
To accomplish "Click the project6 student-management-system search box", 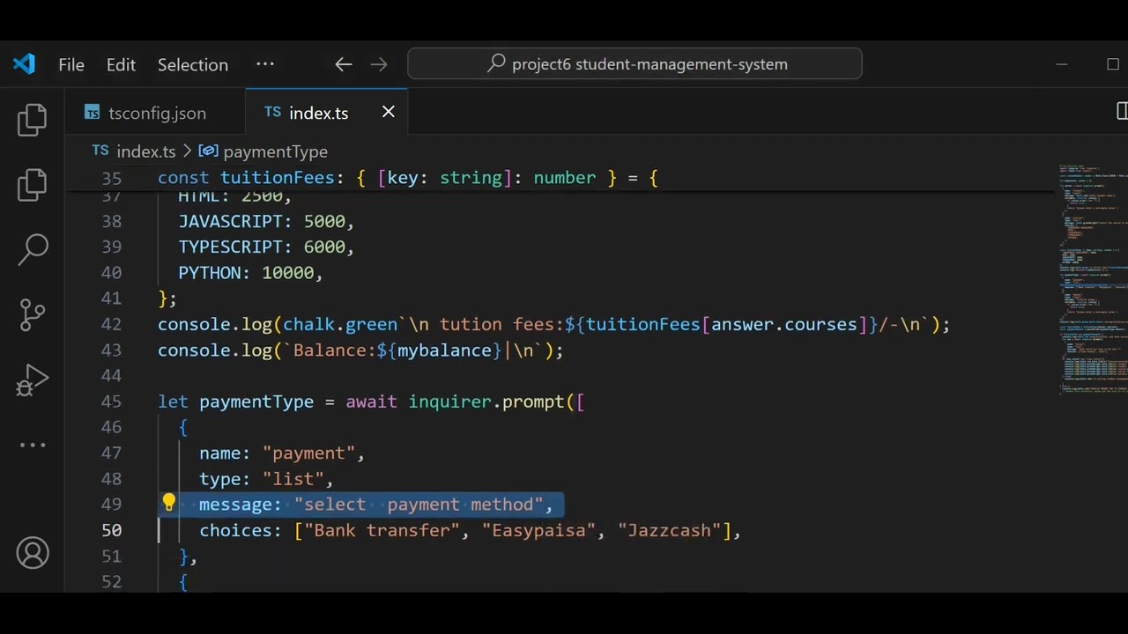I will coord(634,64).
